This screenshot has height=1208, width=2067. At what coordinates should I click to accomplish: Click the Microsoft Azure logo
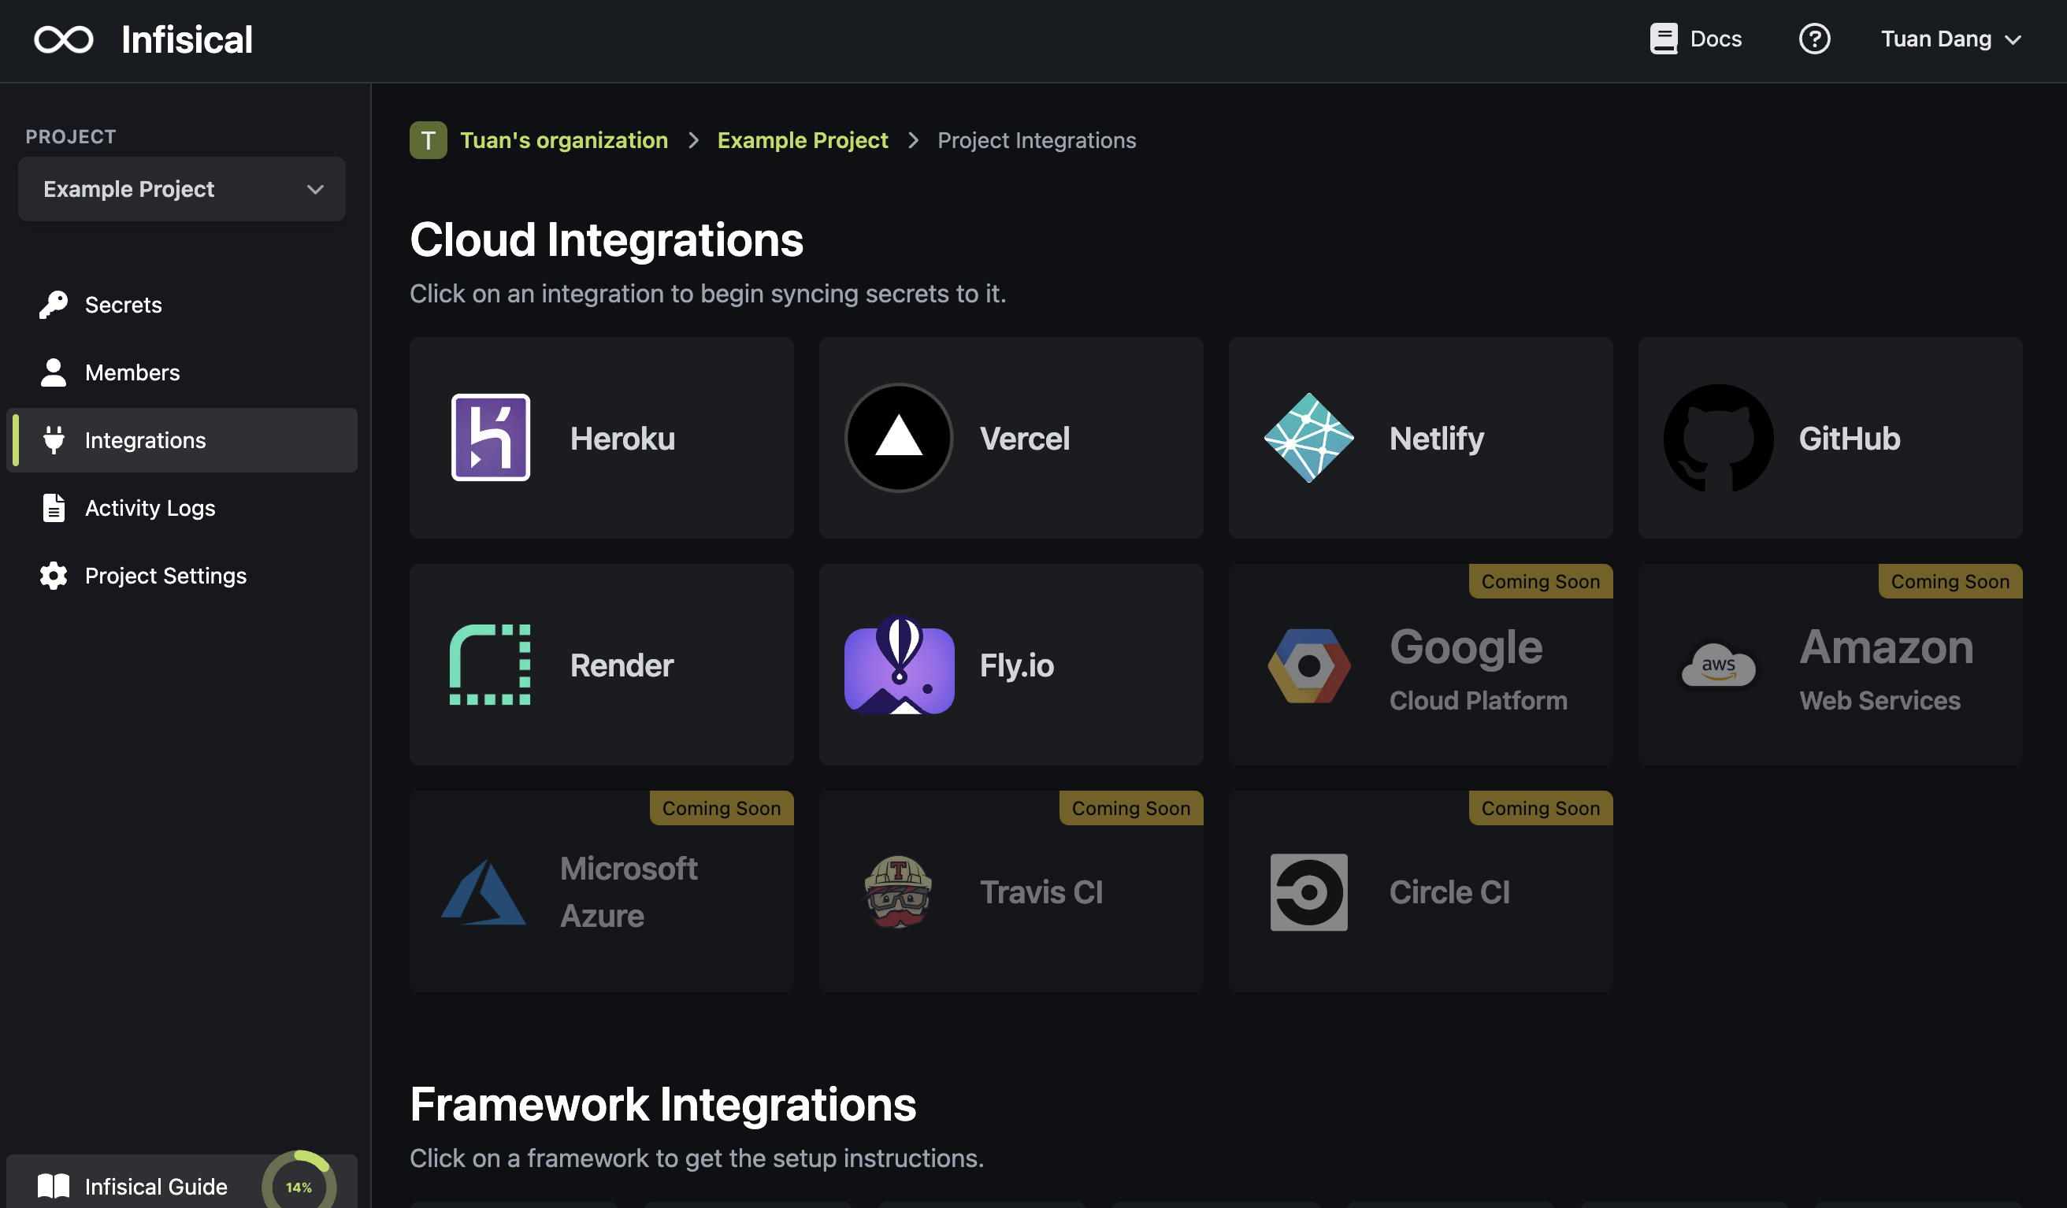(483, 891)
